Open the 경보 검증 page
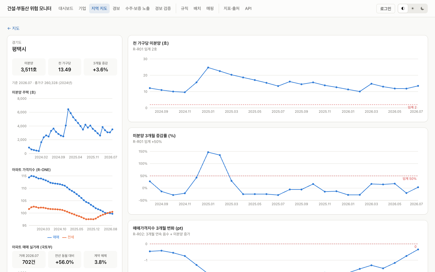This screenshot has width=435, height=272. click(x=163, y=8)
